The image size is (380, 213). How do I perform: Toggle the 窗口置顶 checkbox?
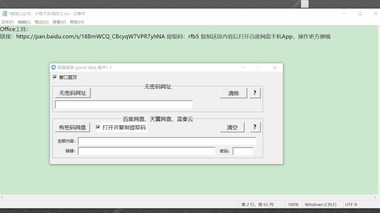[x=55, y=77]
